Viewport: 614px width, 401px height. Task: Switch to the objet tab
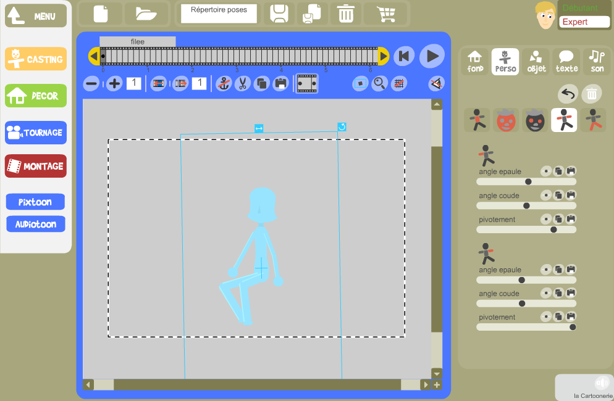[536, 62]
